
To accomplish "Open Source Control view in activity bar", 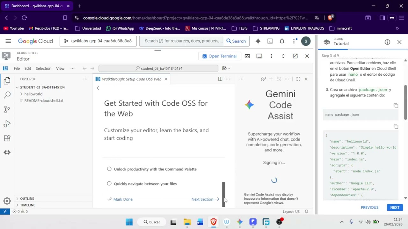I will (x=7, y=109).
